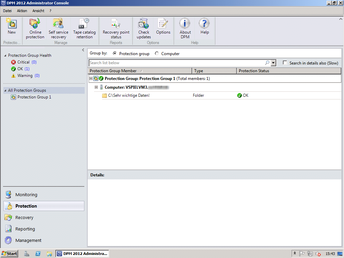Click the OK green check icon in health list
The width and height of the screenshot is (344, 258).
[13, 69]
